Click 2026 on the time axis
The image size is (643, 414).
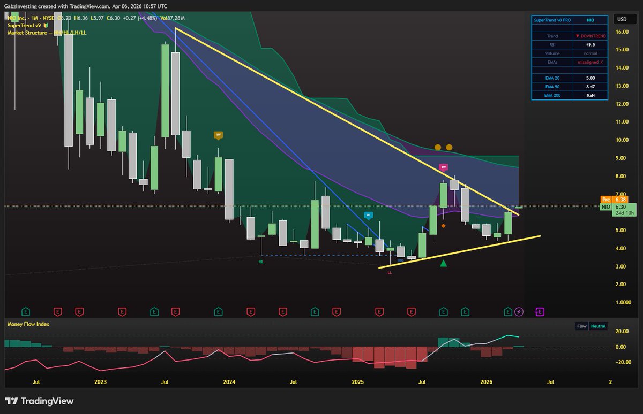pyautogui.click(x=487, y=382)
